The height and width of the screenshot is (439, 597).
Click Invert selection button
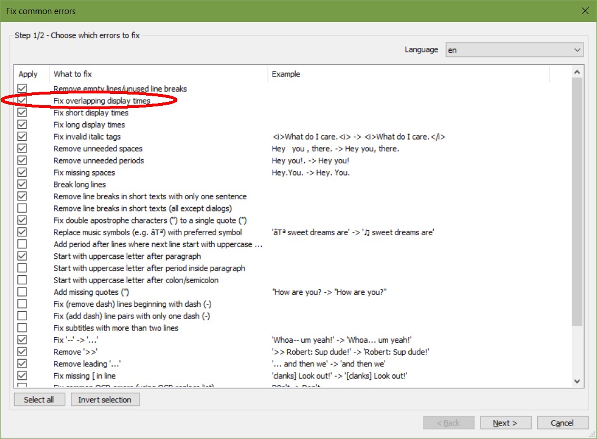pyautogui.click(x=105, y=400)
